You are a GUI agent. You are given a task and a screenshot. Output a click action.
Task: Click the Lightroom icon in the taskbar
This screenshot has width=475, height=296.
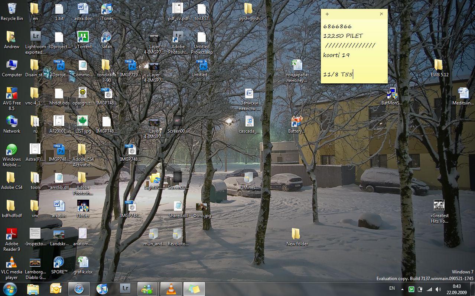125,289
